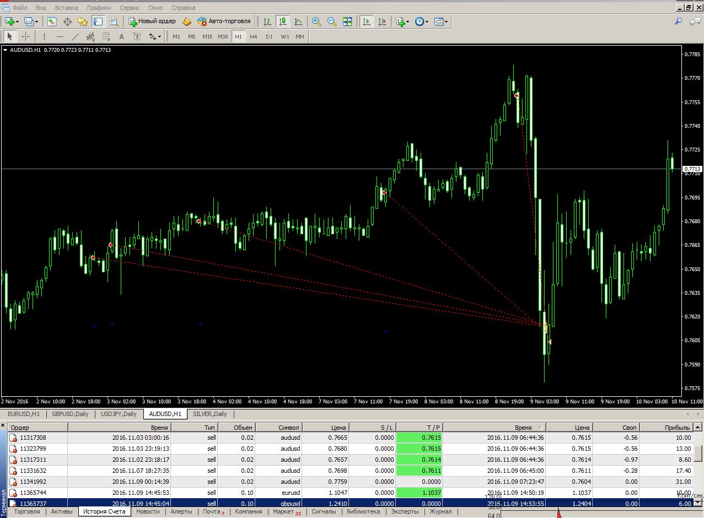Select the trendline drawing tool
Screen dimensions: 704x518
[x=75, y=36]
